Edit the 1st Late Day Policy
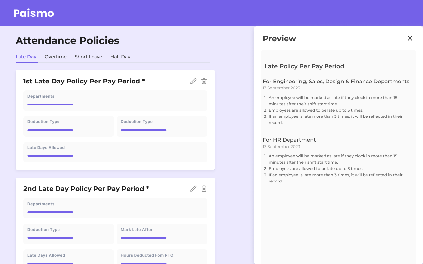Screen dimensions: 423x264 coord(193,81)
